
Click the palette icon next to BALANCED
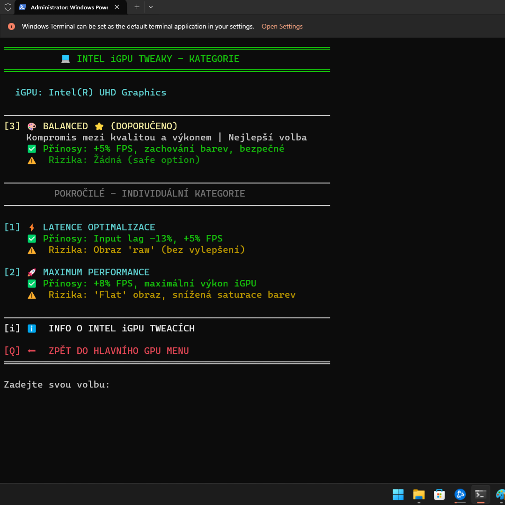(32, 126)
